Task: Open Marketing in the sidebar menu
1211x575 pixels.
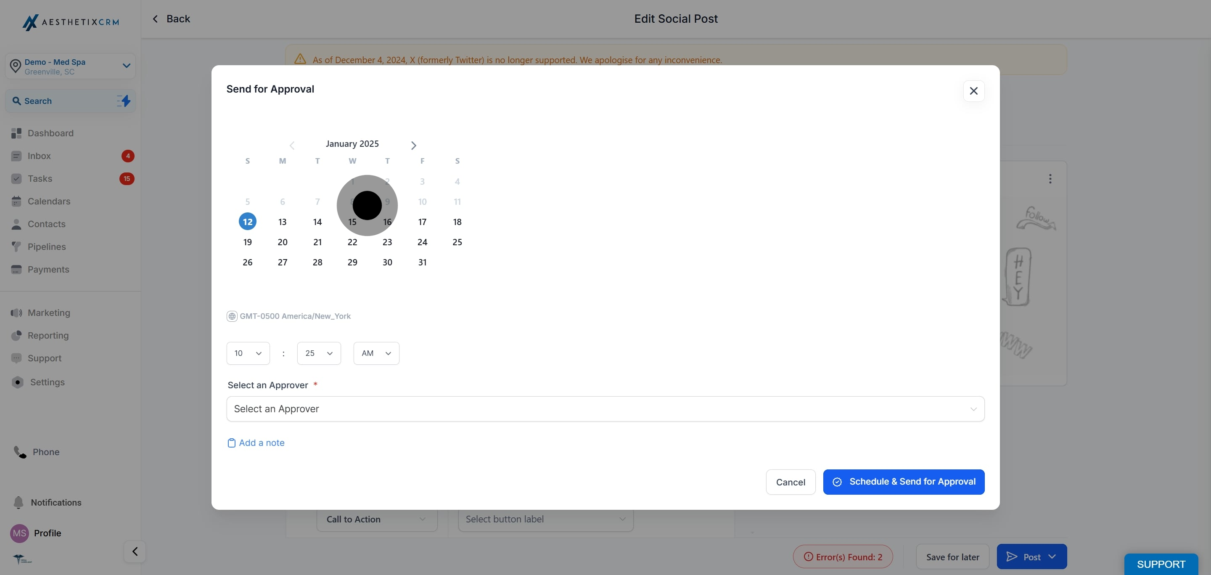Action: (x=48, y=313)
